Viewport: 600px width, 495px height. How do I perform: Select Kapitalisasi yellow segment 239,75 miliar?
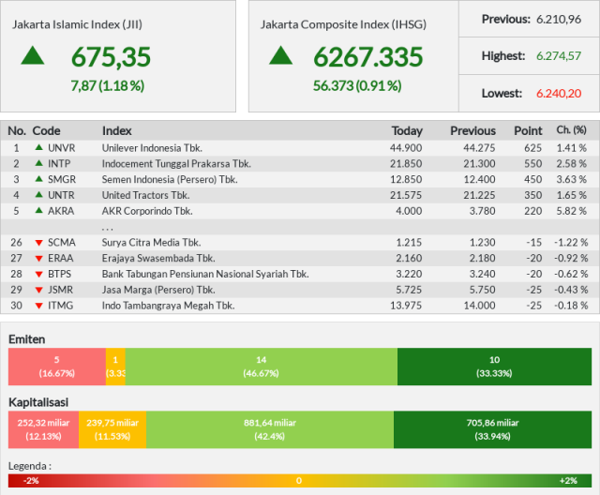click(112, 429)
